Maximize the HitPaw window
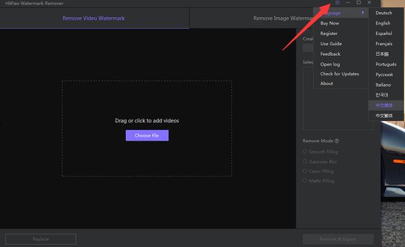 pos(359,3)
